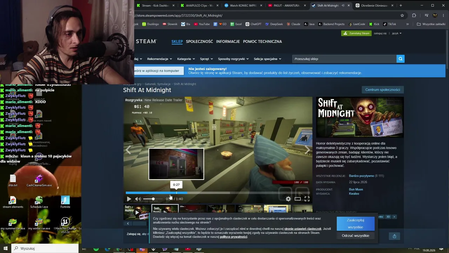The image size is (449, 253).
Task: Go to the SKLEP store tab
Action: tap(177, 41)
